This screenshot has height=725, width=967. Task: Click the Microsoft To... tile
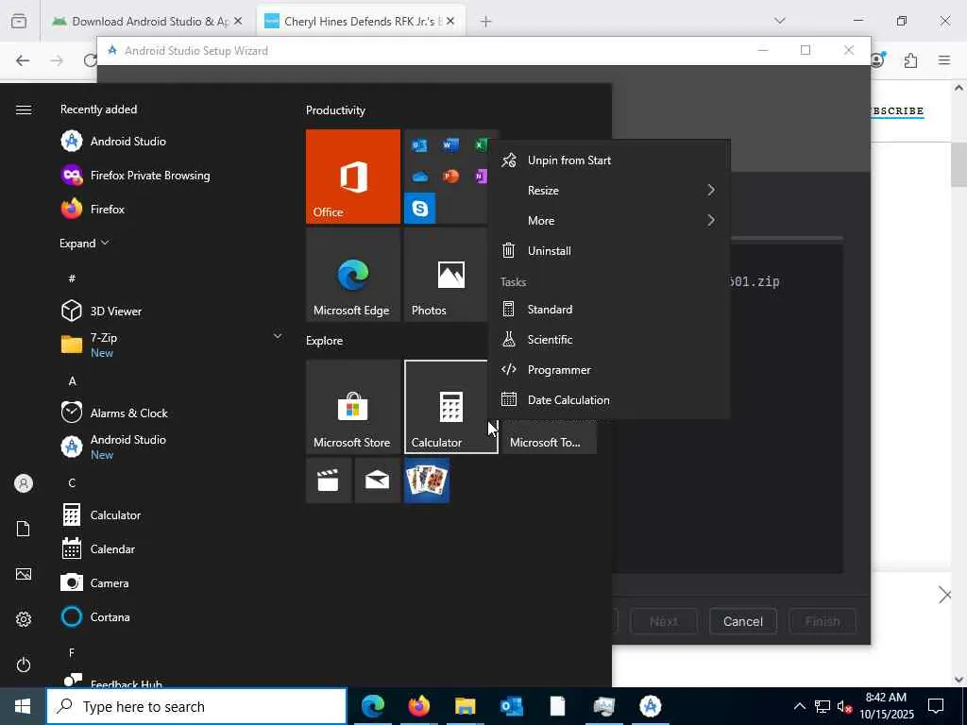[550, 438]
